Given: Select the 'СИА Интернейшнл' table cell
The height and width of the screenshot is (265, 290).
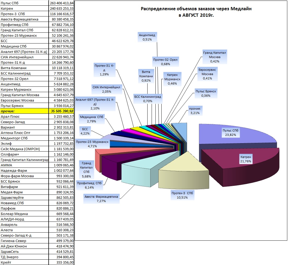Looking at the screenshot, I should tap(24, 57).
